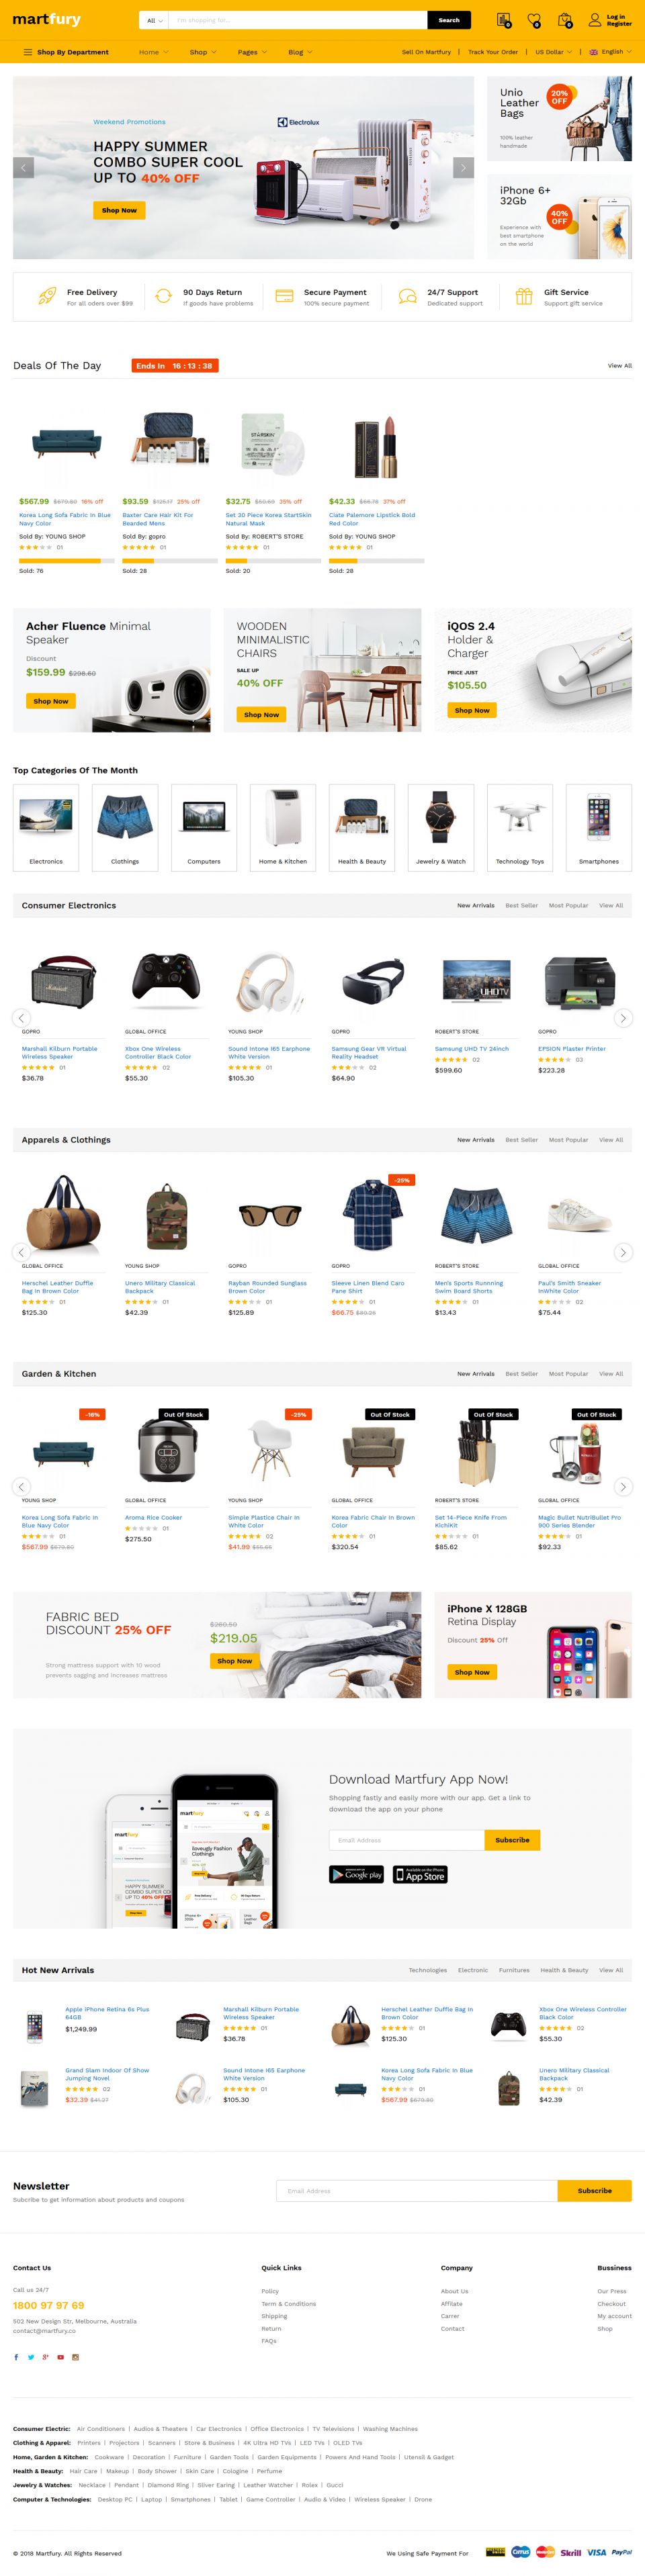Open the Pages menu
645x2576 pixels.
[x=252, y=52]
